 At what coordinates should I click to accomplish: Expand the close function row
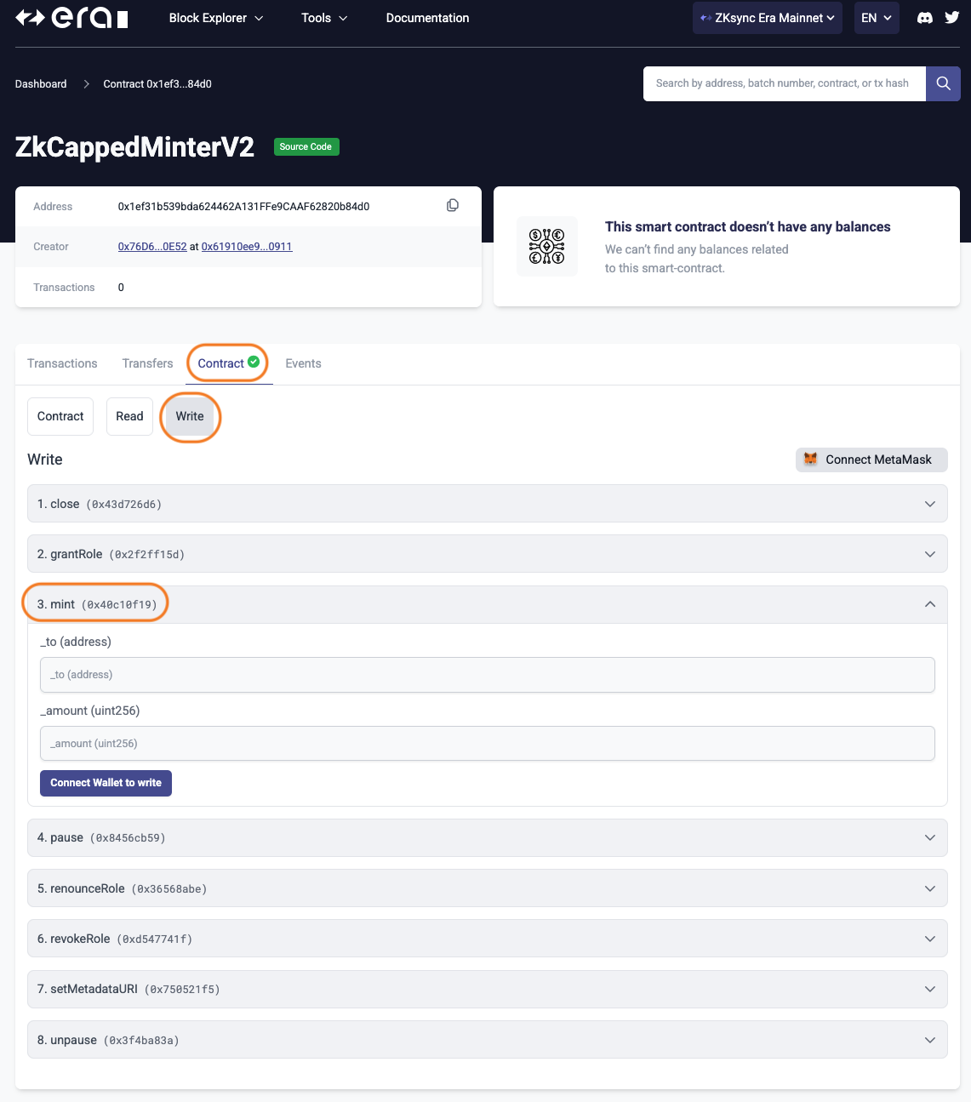click(487, 504)
